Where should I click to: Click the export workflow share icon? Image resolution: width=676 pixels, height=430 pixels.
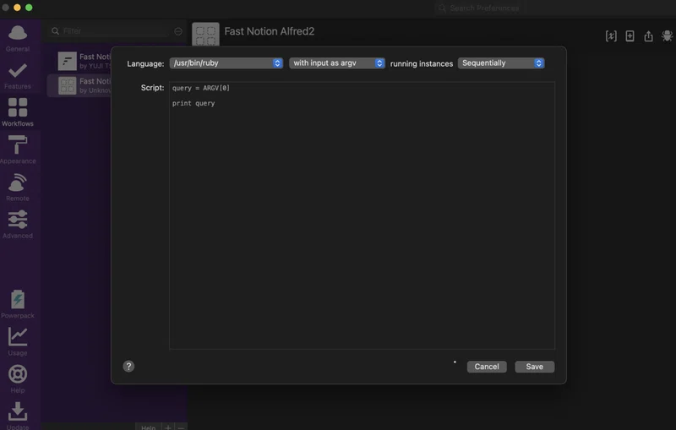coord(648,36)
